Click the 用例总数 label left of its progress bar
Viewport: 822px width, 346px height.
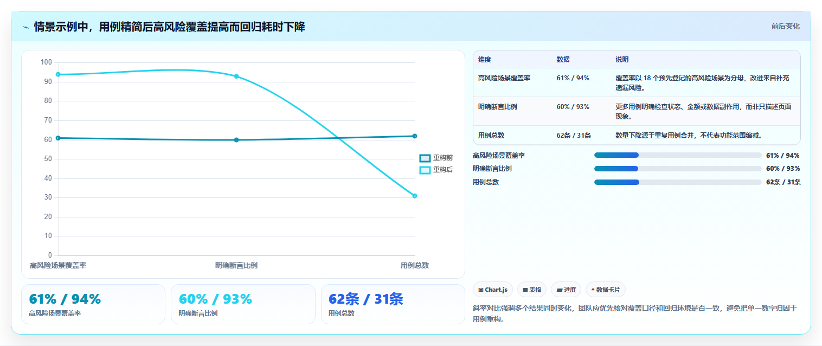(x=486, y=182)
